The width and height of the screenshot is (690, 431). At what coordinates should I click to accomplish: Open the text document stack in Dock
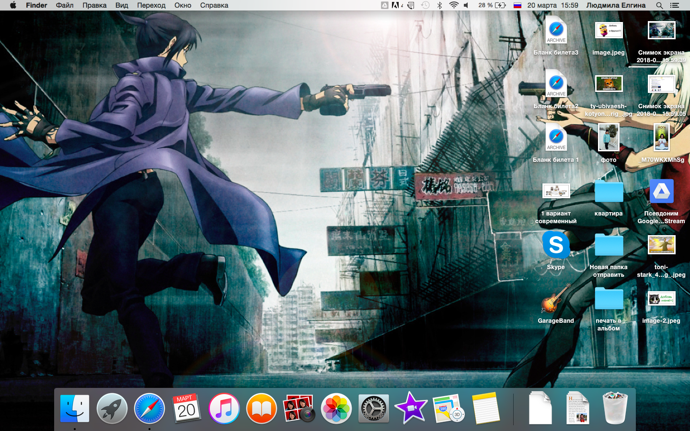(578, 408)
